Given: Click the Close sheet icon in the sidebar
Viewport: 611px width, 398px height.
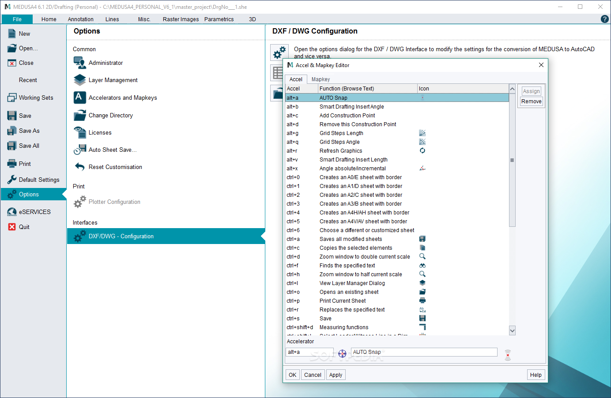Looking at the screenshot, I should pos(12,63).
